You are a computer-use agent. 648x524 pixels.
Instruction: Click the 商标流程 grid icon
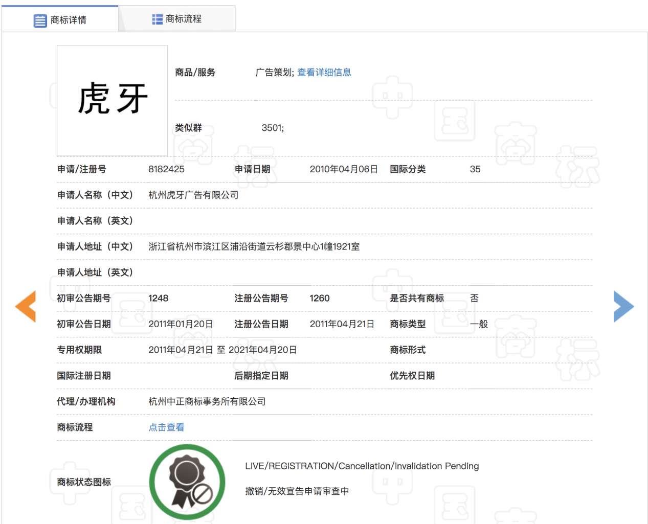(157, 19)
